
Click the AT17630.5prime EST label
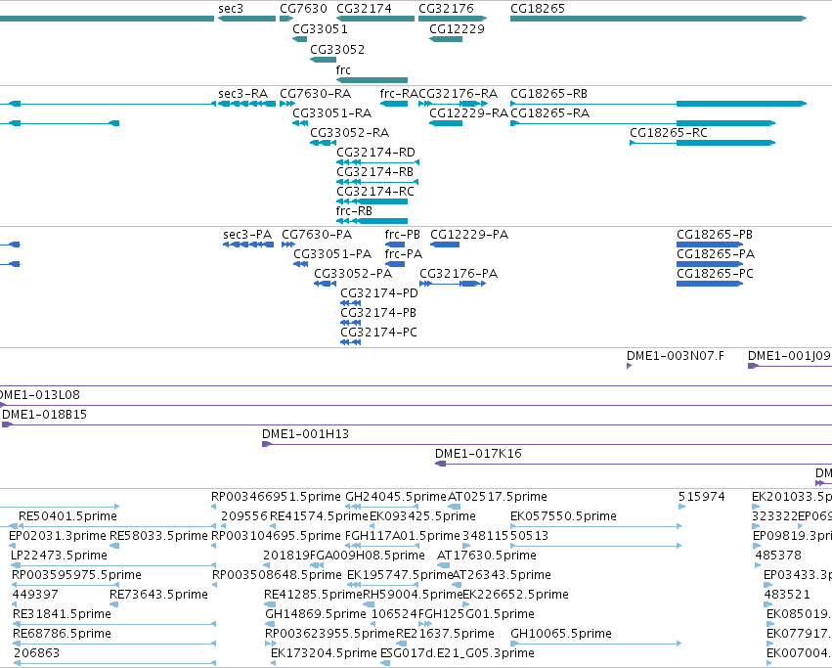point(487,556)
